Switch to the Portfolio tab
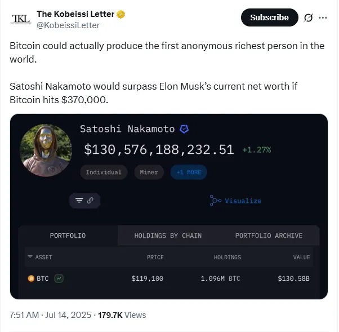 coord(68,236)
